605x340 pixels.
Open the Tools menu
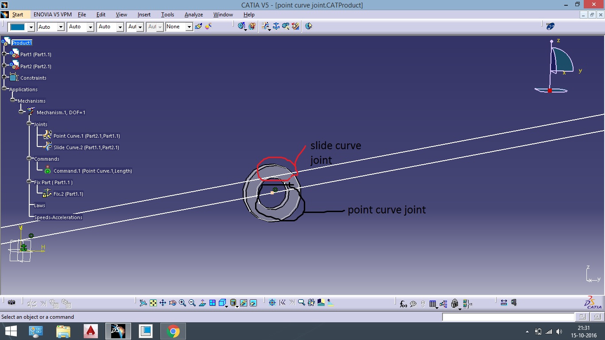pyautogui.click(x=167, y=15)
